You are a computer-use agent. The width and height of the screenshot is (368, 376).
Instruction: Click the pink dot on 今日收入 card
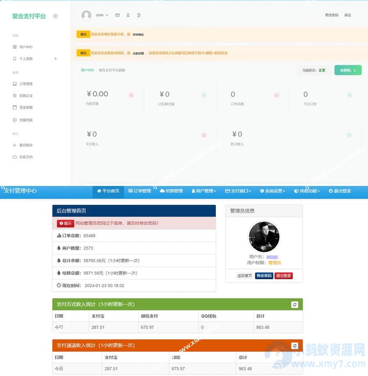pyautogui.click(x=204, y=135)
